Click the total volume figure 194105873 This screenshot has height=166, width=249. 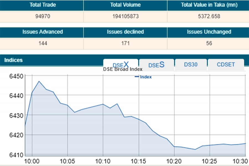(x=125, y=16)
